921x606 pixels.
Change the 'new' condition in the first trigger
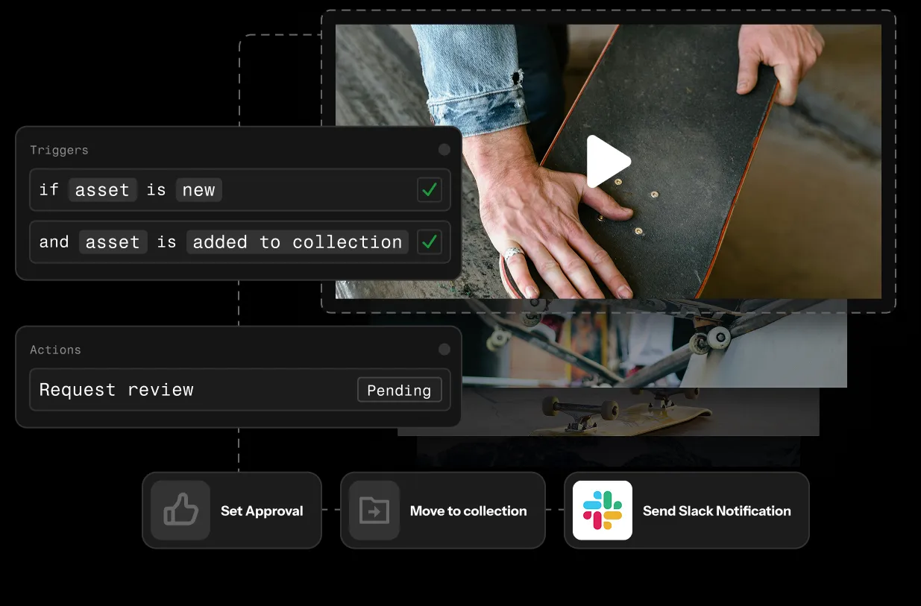point(198,189)
